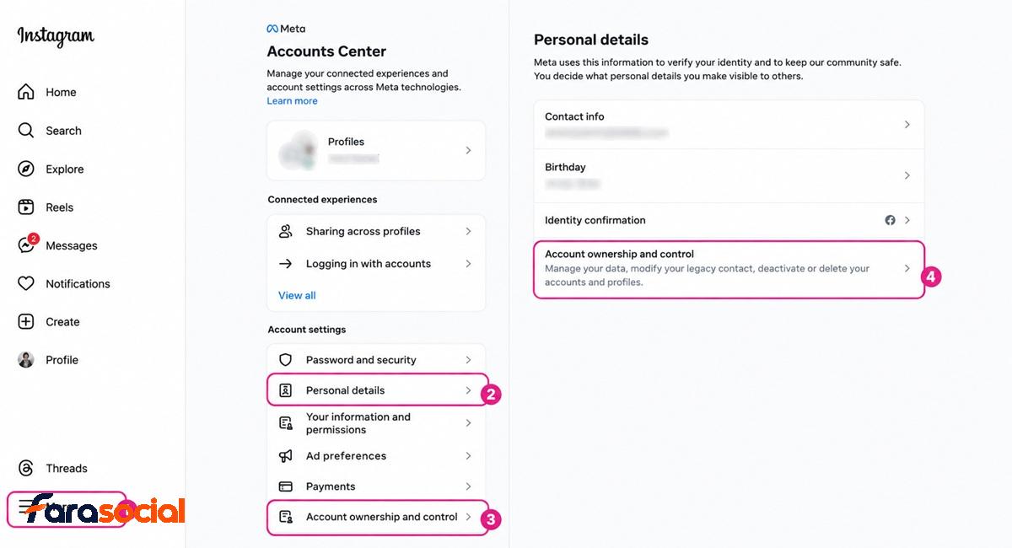Open Search from the sidebar magnifier icon
The height and width of the screenshot is (548, 1012).
[26, 131]
